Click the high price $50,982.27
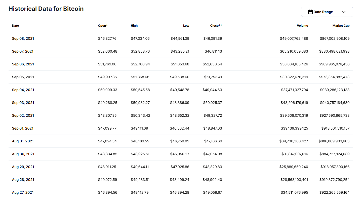363x201 pixels. click(x=140, y=103)
